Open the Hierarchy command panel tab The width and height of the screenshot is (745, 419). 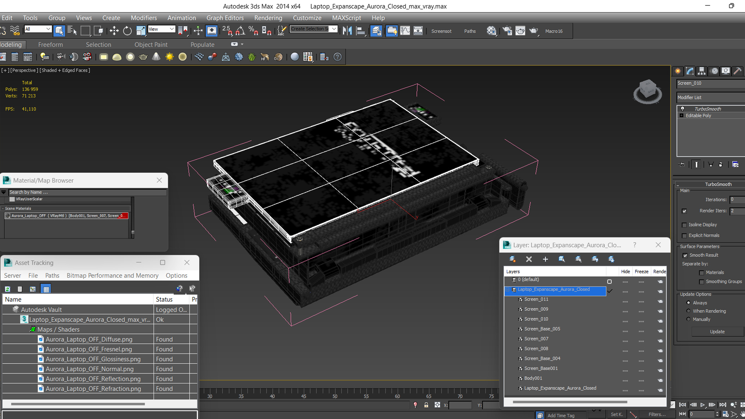702,71
